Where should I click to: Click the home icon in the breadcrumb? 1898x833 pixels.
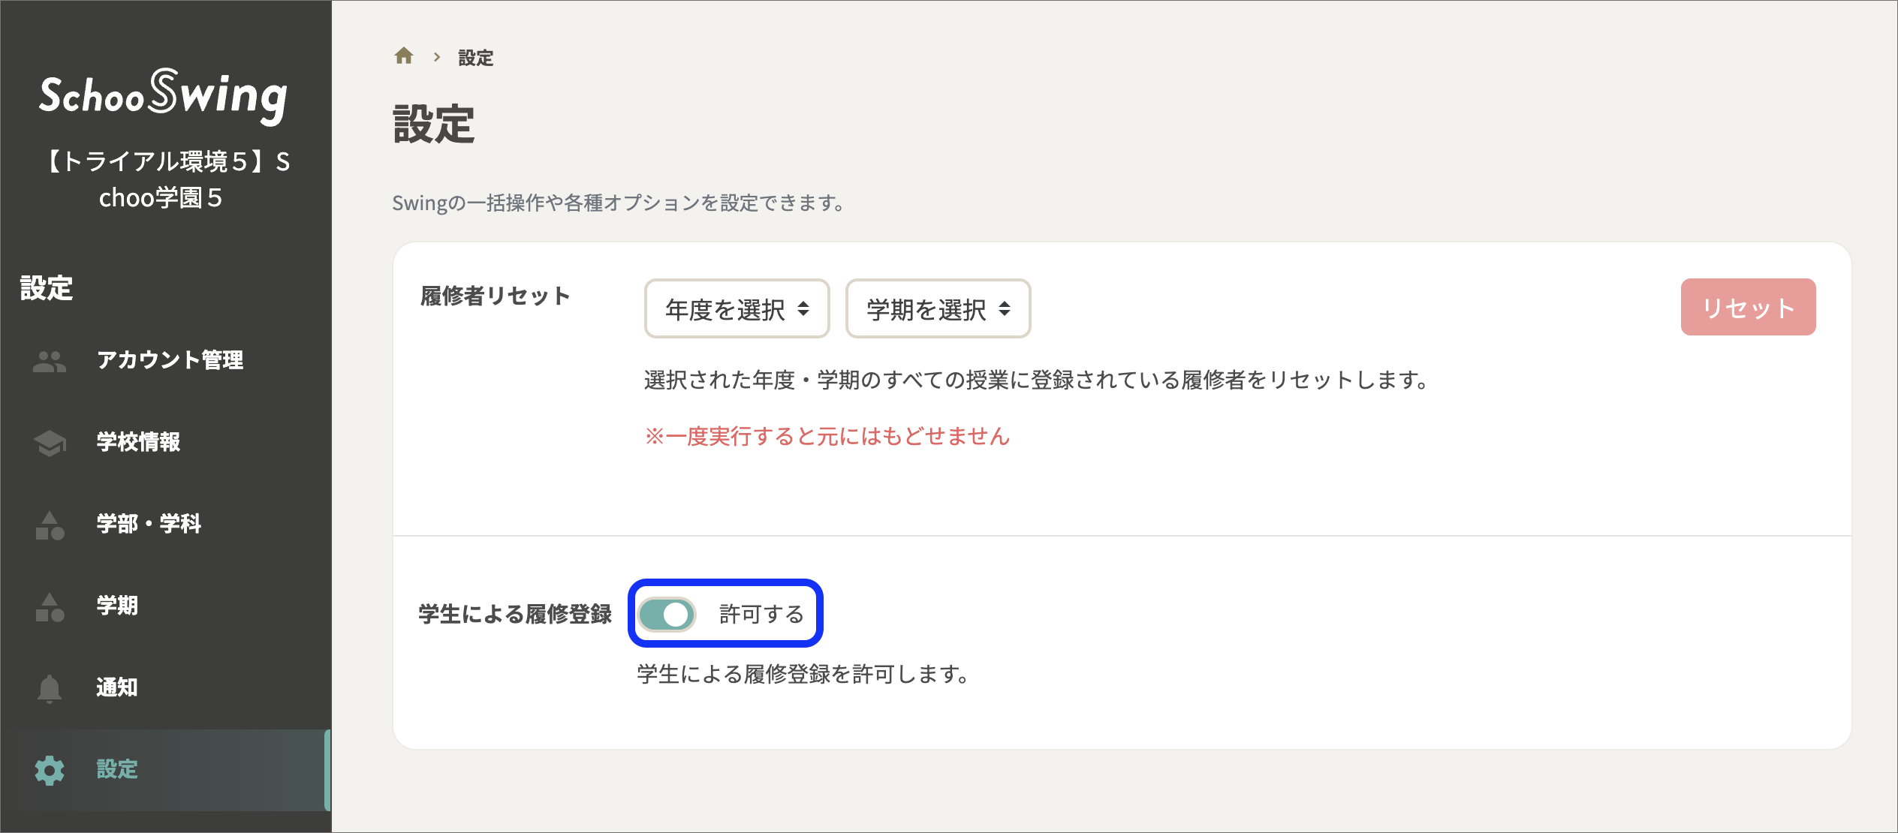405,56
